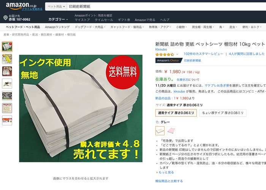Select the second thumbnail with yellow text
This screenshot has width=266, height=190.
point(7,59)
